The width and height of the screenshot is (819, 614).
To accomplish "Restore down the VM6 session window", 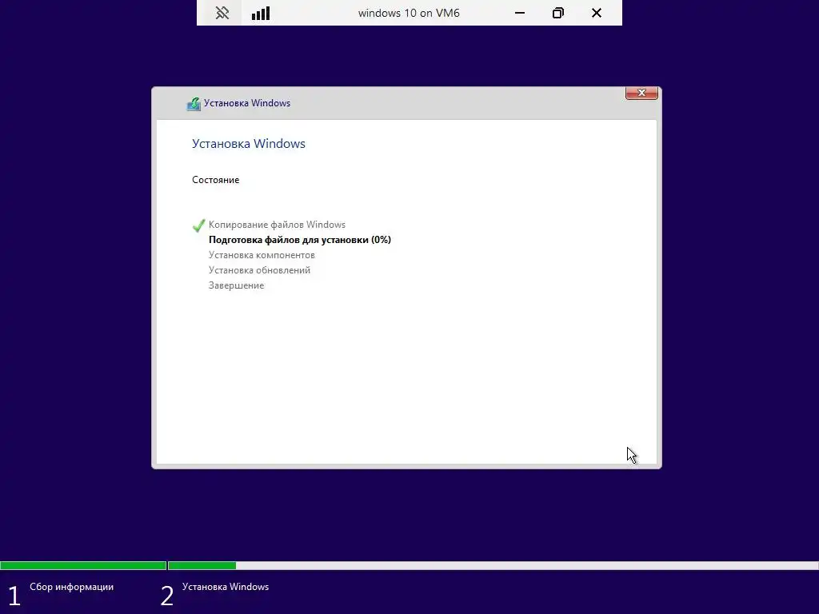I will pyautogui.click(x=557, y=13).
